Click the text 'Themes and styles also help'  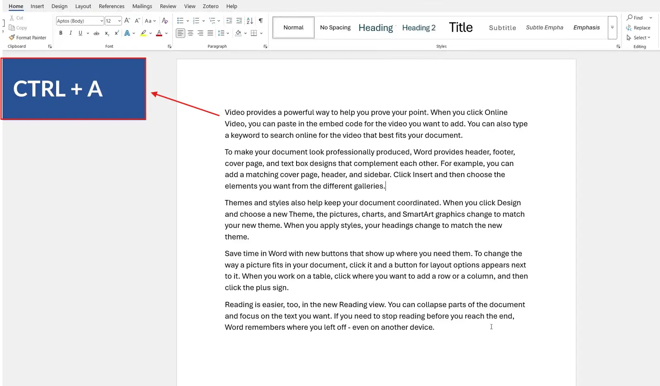click(x=273, y=203)
